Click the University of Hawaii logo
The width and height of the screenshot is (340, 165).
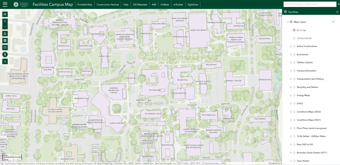click(21, 4)
